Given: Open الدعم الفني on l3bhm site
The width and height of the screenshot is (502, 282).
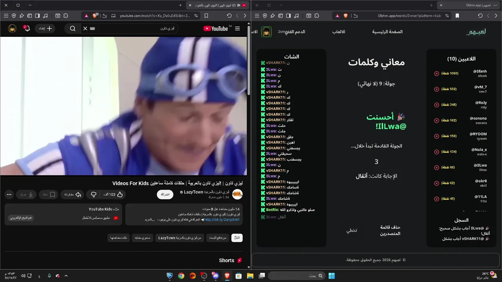Looking at the screenshot, I should tap(295, 32).
